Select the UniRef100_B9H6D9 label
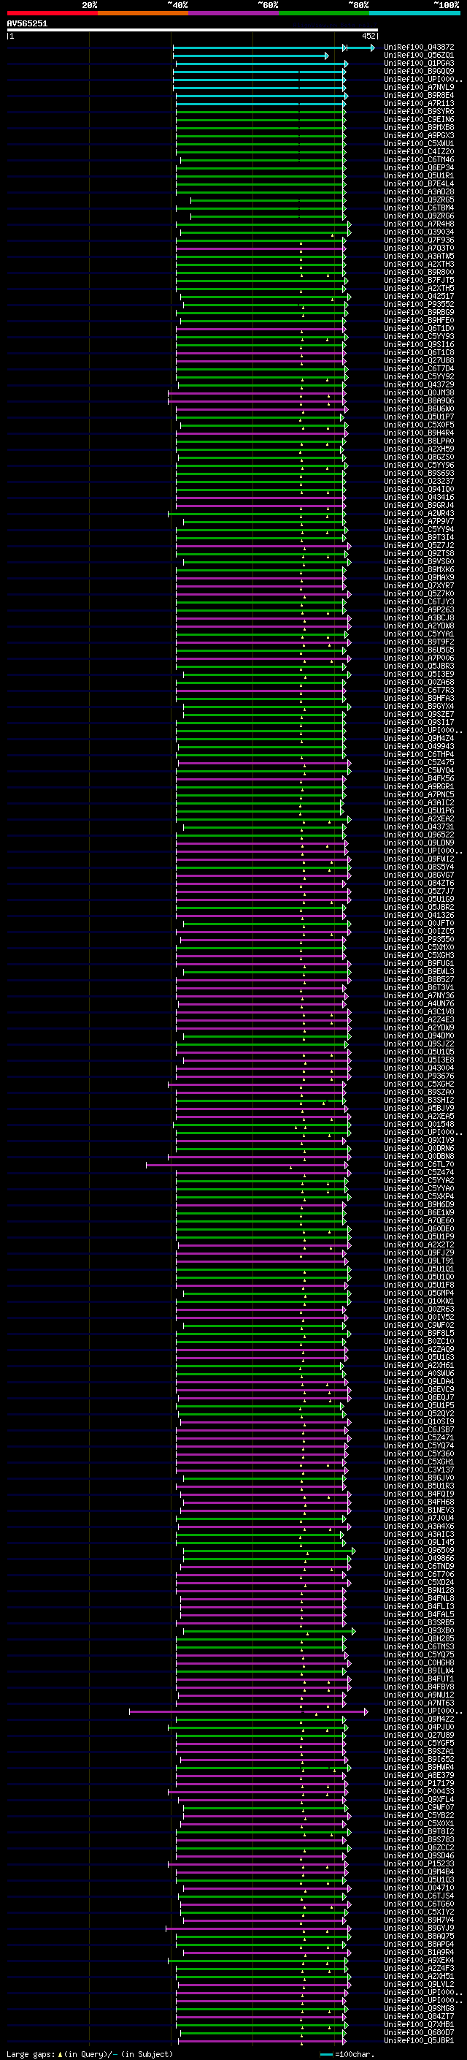Image resolution: width=467 pixels, height=2060 pixels. click(418, 1204)
